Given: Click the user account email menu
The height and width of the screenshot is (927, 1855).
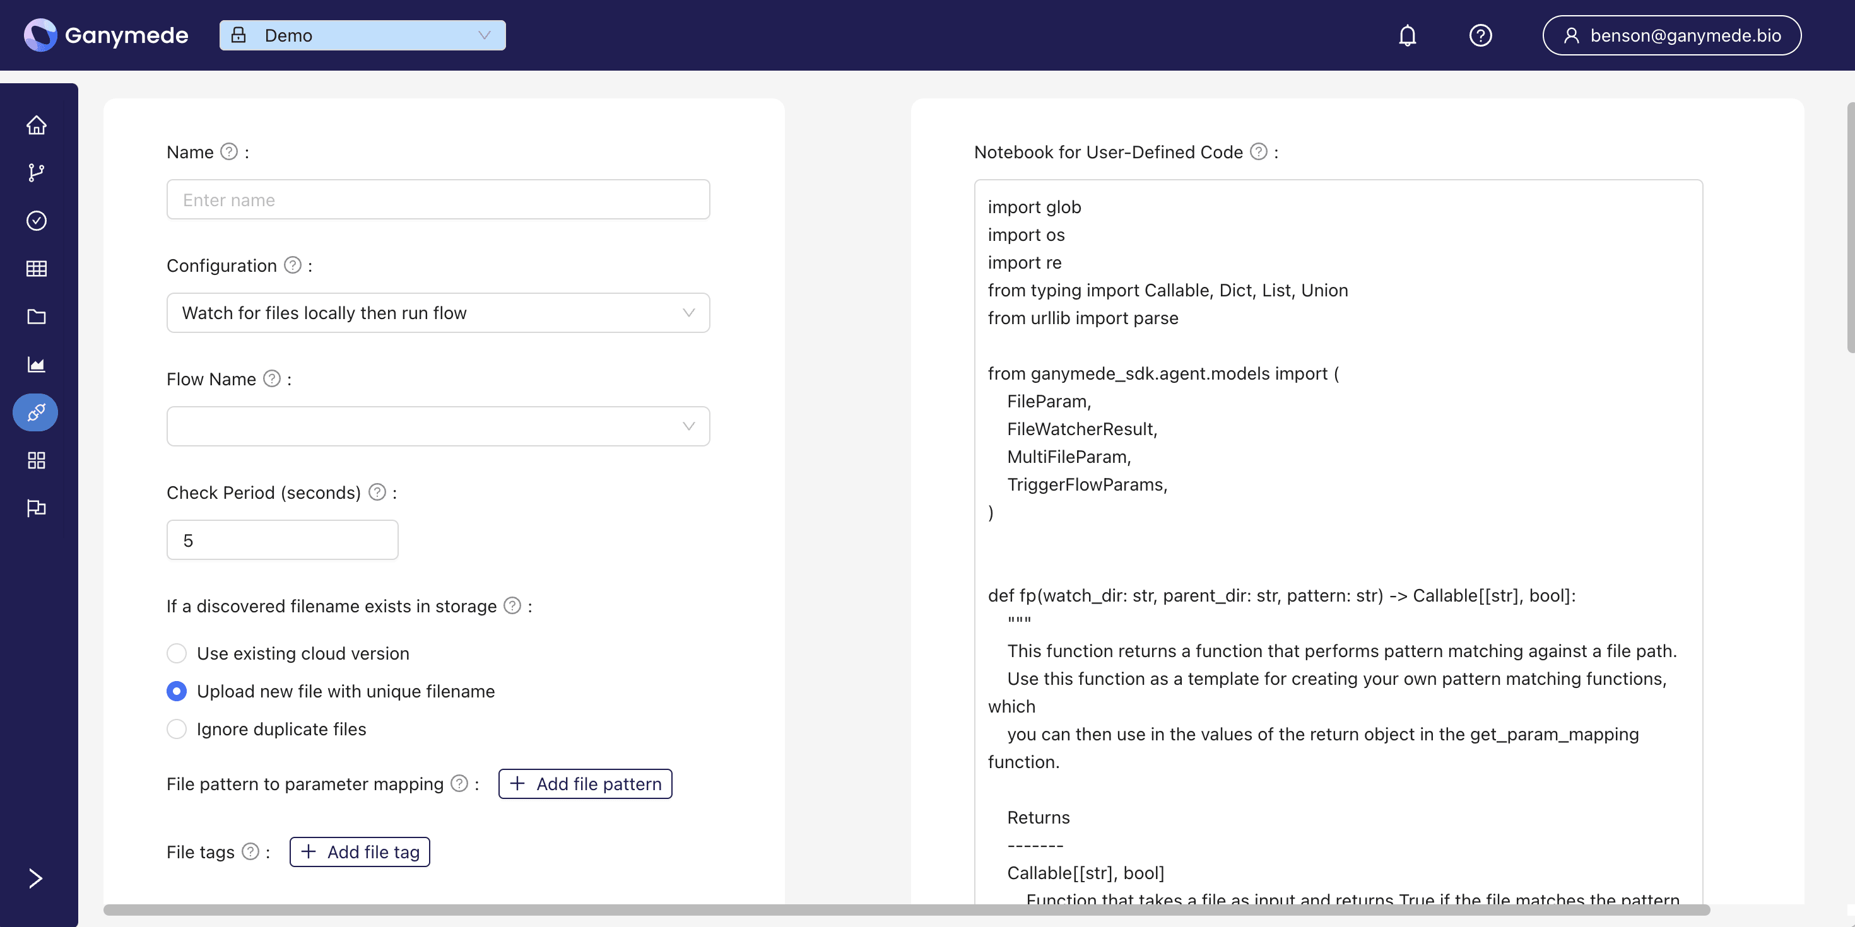Looking at the screenshot, I should click(x=1671, y=34).
